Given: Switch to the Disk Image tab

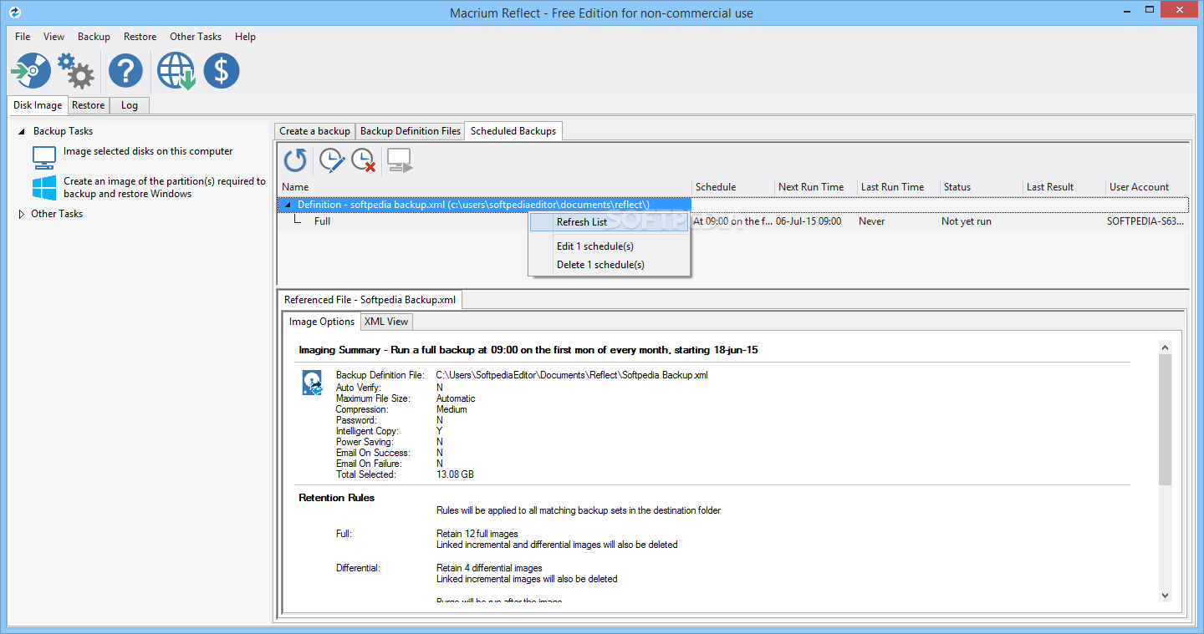Looking at the screenshot, I should click(38, 105).
